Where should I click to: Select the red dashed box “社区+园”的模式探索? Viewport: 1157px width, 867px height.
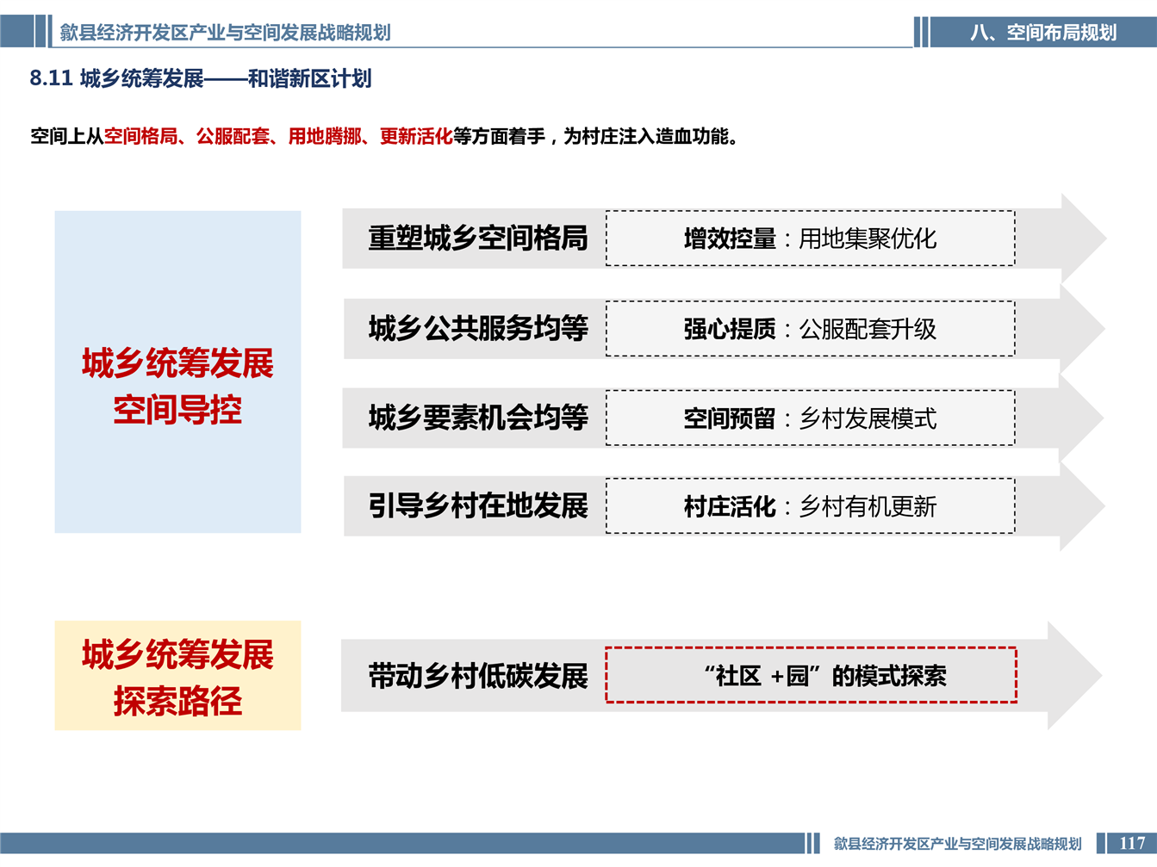[811, 675]
